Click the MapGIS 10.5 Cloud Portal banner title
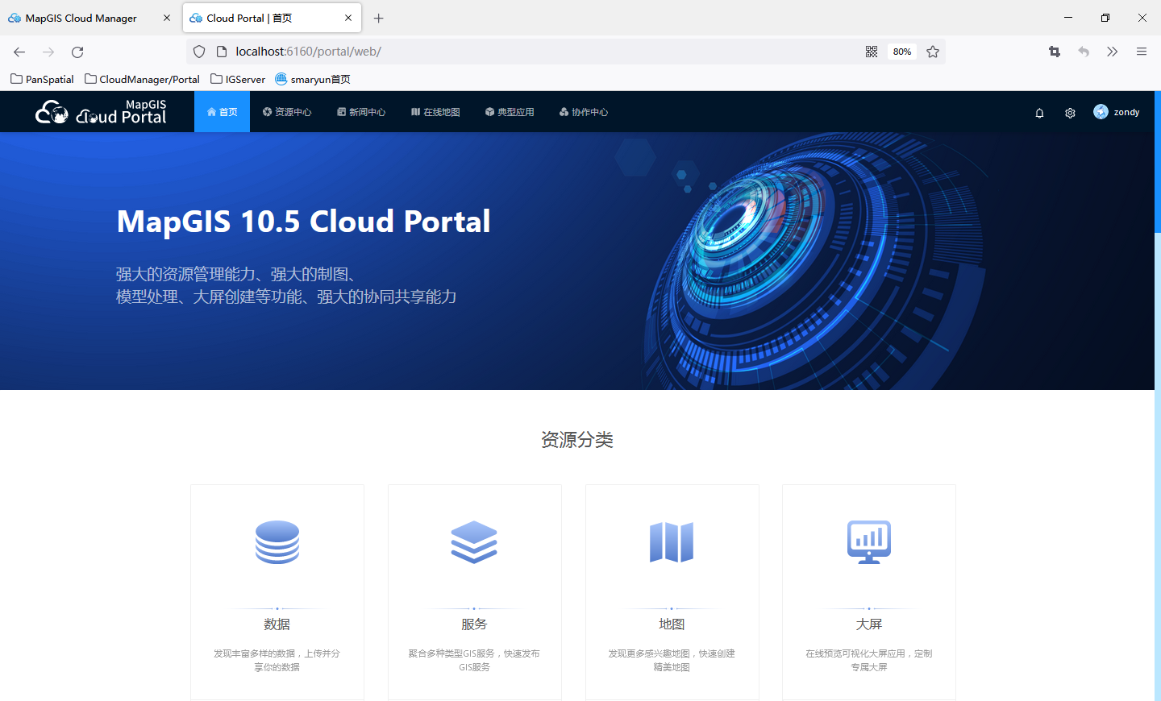 [x=303, y=222]
